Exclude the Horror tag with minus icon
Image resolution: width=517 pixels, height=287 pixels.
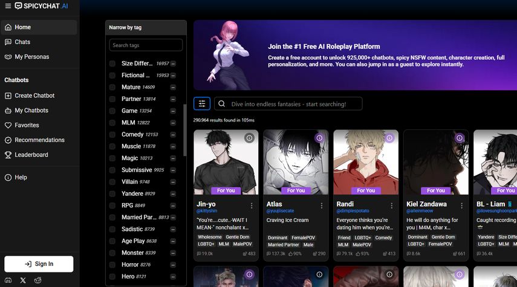[x=173, y=265]
